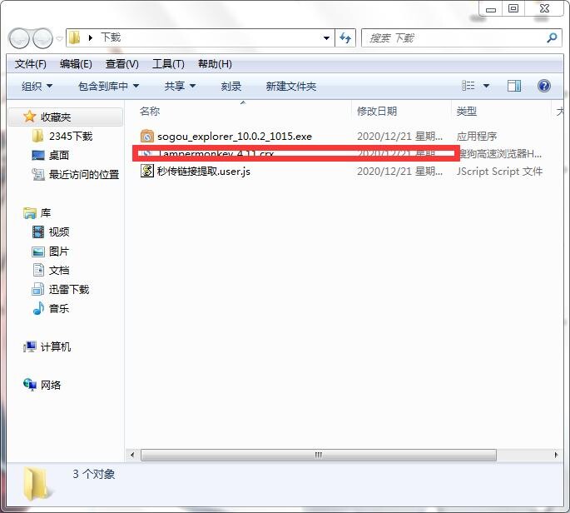Click the change view icon
Screen dimensions: 570x513
[468, 86]
